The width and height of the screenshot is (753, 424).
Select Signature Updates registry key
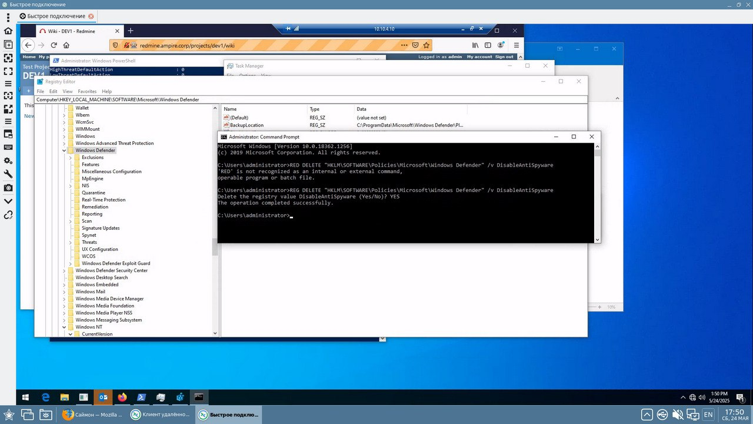[x=101, y=228]
